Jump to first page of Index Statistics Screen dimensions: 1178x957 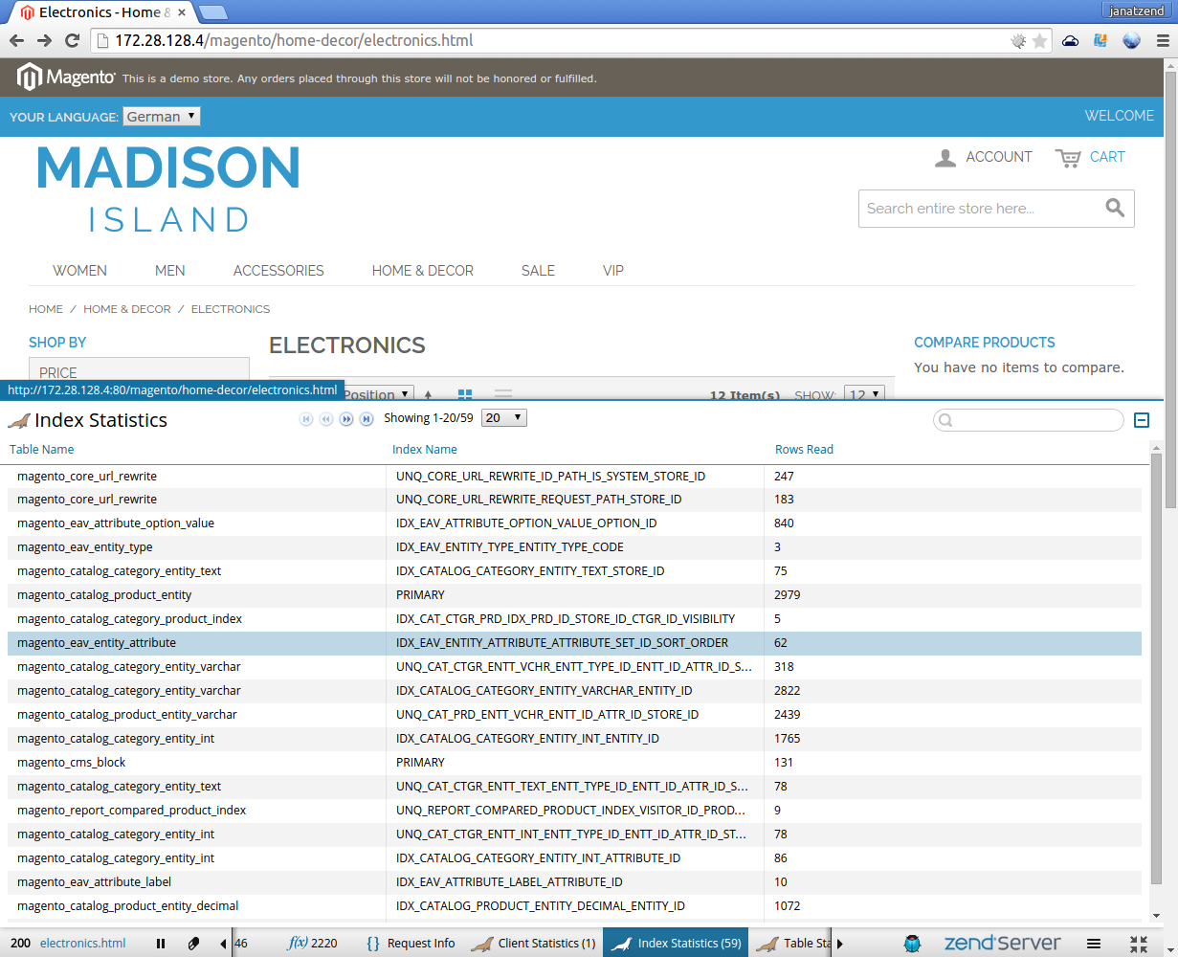click(306, 419)
